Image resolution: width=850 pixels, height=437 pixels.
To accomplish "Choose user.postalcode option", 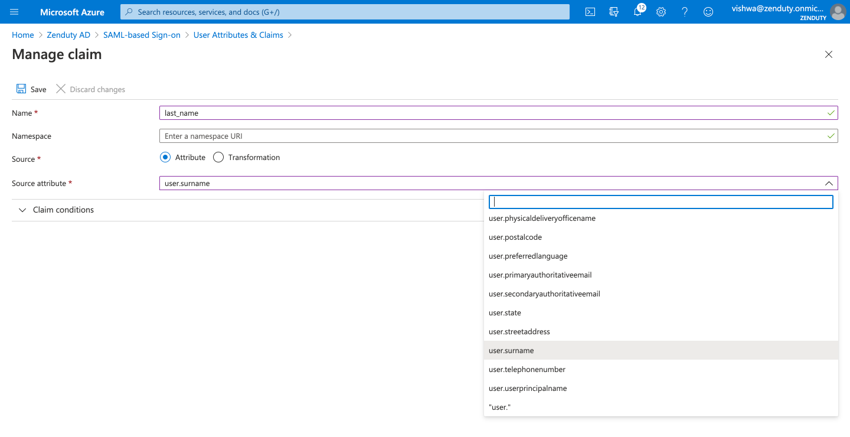I will 661,237.
